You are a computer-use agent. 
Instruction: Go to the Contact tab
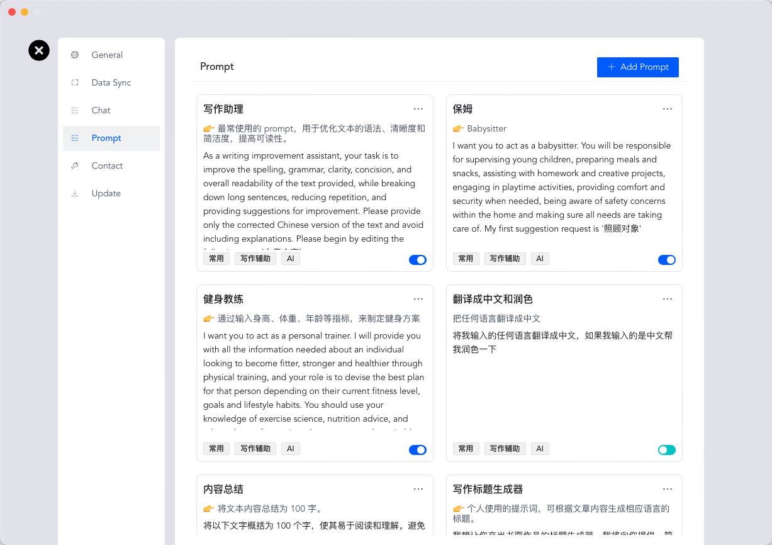tap(111, 166)
